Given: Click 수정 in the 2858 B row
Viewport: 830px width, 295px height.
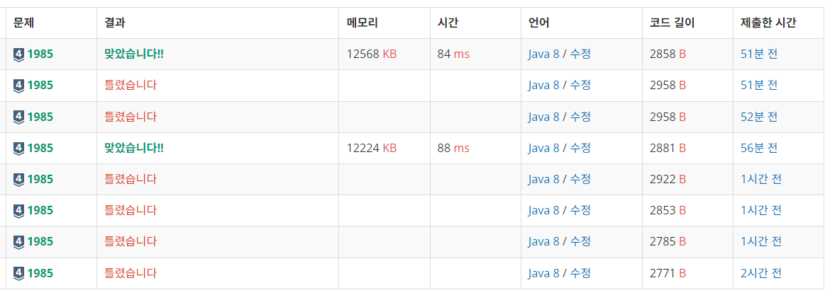Looking at the screenshot, I should coord(580,54).
